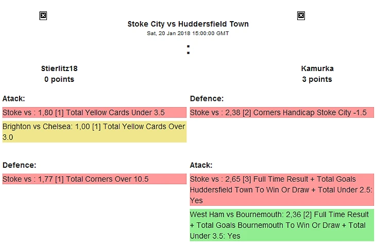Click the right Defence: heading
The height and width of the screenshot is (247, 376).
[x=207, y=98]
